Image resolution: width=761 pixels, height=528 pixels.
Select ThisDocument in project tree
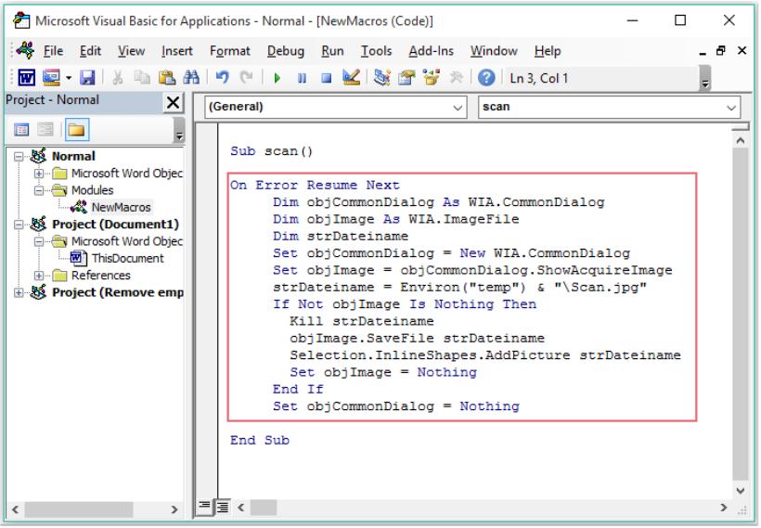click(126, 259)
